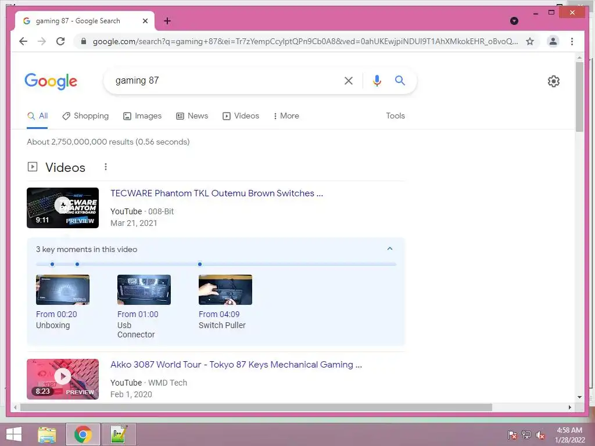The image size is (595, 446).
Task: Submit search with magnifier icon
Action: coord(400,80)
